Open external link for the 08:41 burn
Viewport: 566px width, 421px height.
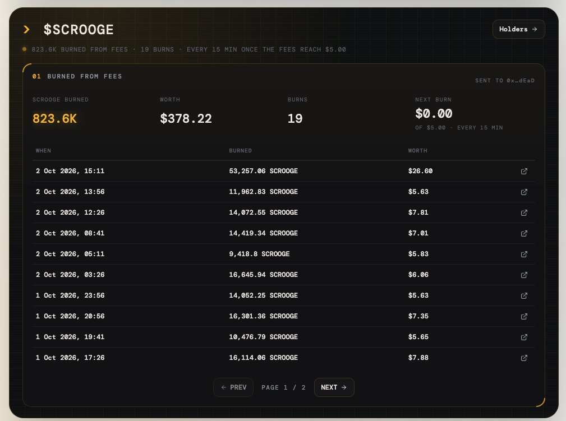click(524, 233)
